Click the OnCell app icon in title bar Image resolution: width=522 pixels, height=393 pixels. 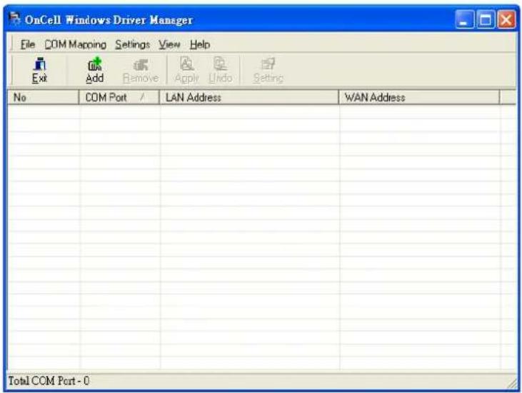14,19
